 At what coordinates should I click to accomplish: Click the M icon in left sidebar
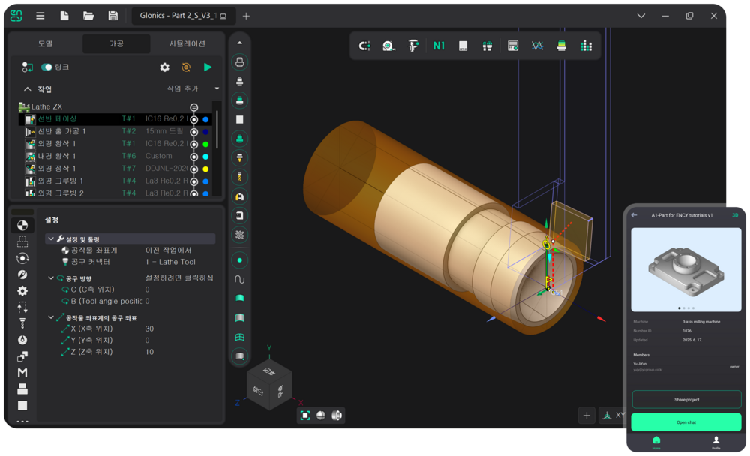22,372
